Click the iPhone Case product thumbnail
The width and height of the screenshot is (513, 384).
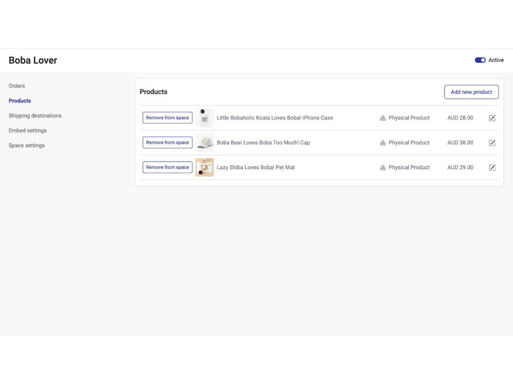point(205,118)
